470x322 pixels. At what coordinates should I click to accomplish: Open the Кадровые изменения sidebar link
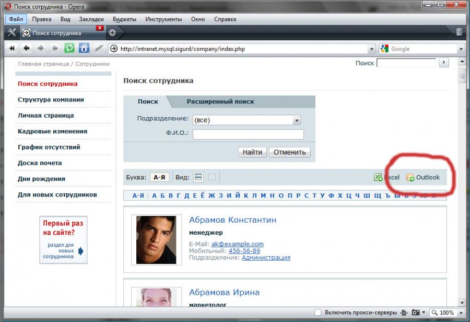coord(52,131)
